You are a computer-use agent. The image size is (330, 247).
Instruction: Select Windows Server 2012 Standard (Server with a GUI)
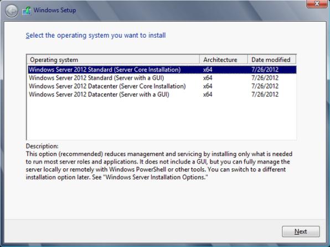point(162,78)
